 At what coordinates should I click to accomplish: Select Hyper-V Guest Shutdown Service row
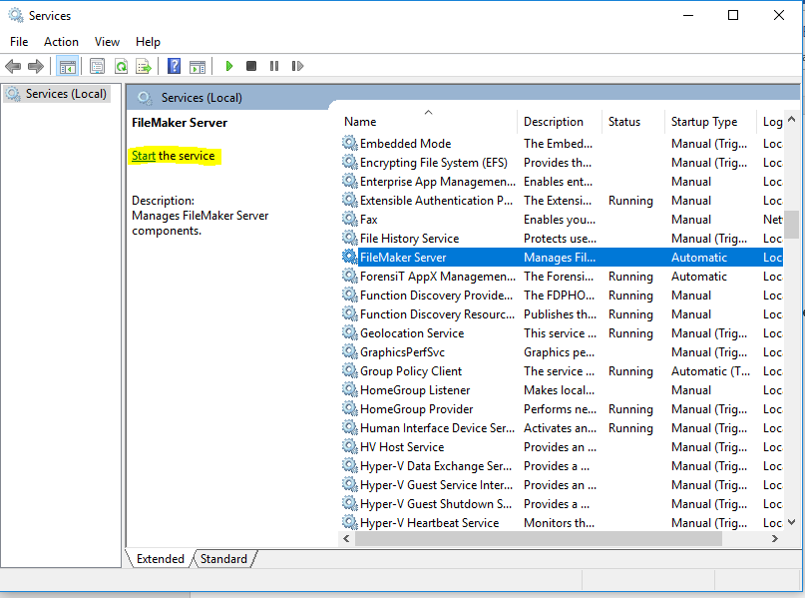pos(562,504)
